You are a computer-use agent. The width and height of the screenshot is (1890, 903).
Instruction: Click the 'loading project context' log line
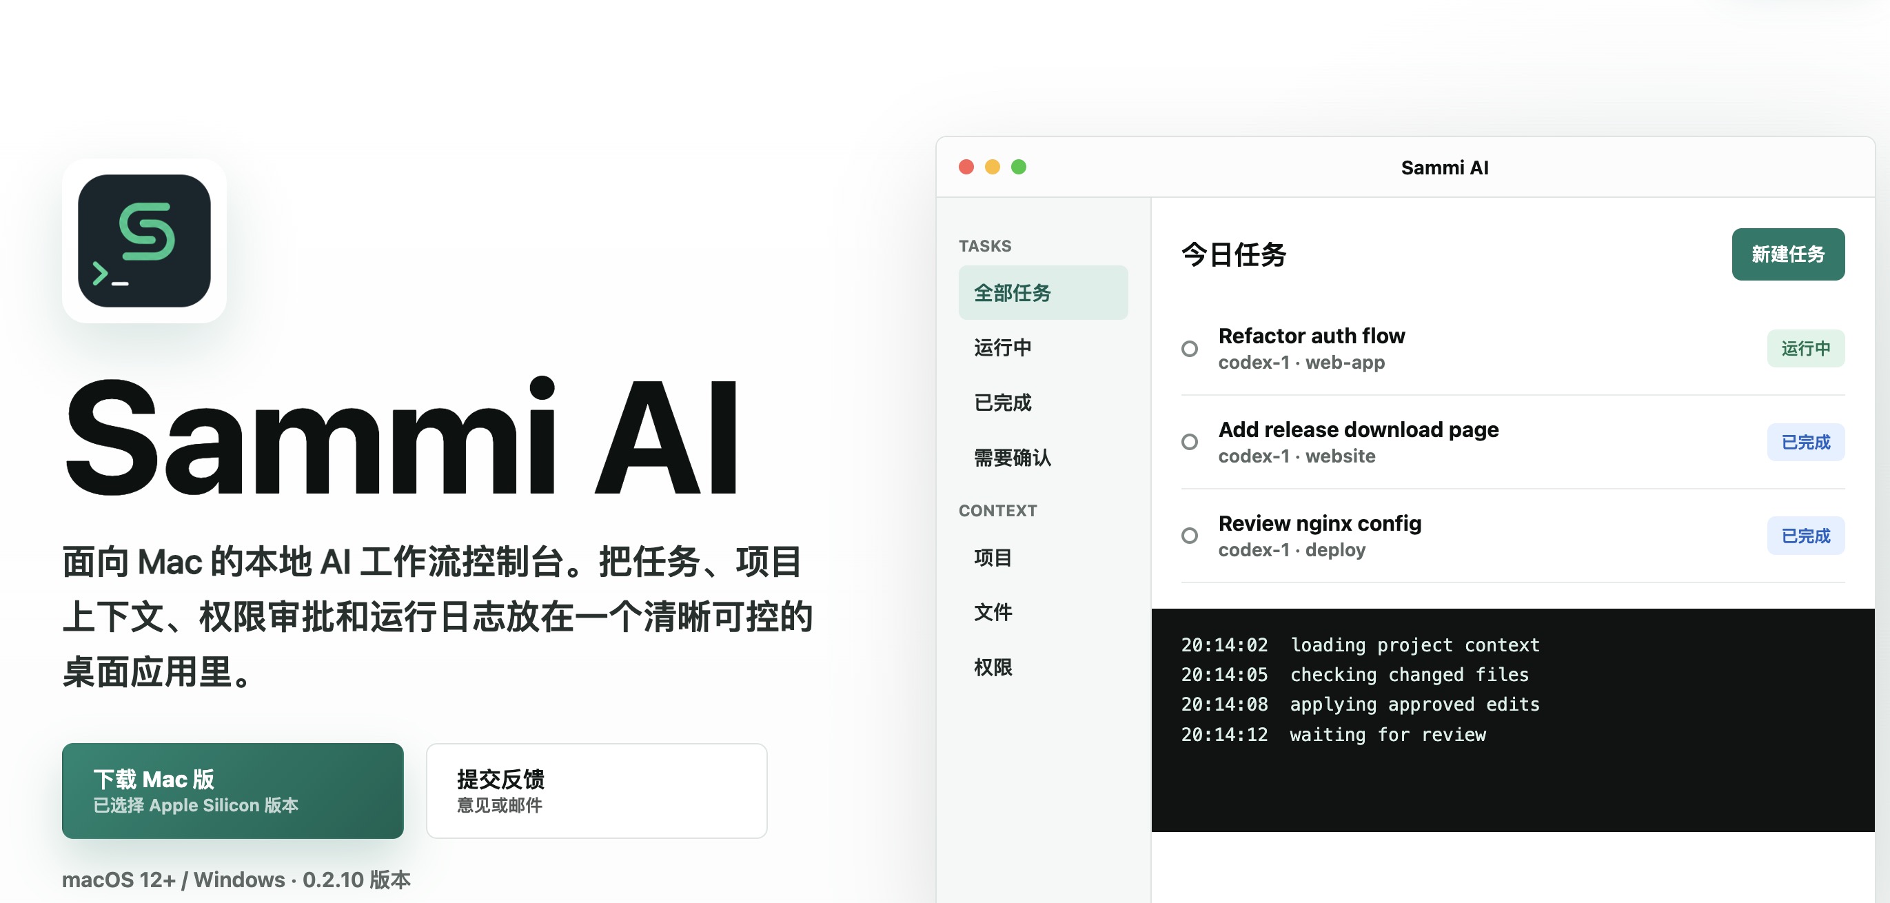tap(1359, 645)
